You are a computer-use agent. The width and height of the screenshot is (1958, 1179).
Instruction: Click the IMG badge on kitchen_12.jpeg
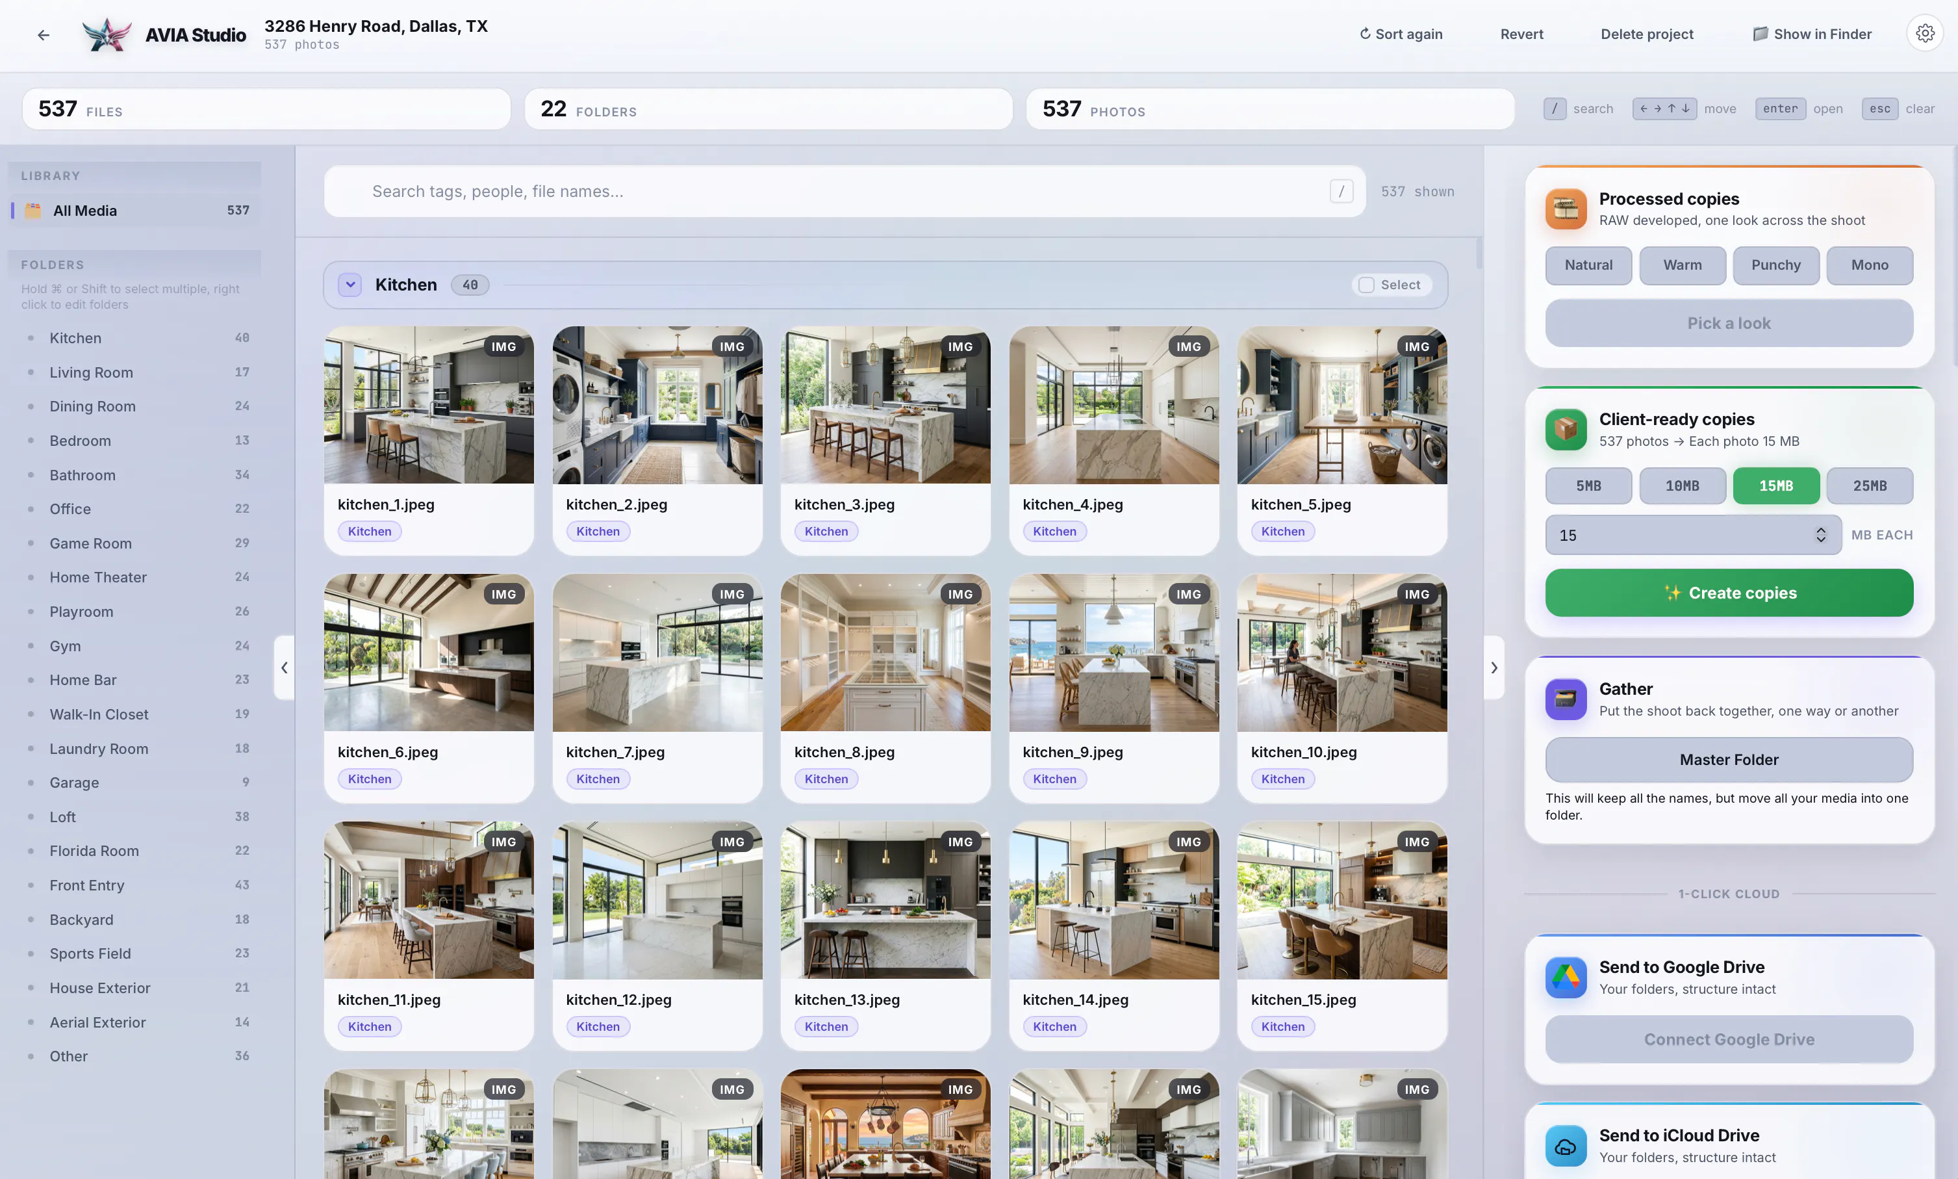(731, 842)
